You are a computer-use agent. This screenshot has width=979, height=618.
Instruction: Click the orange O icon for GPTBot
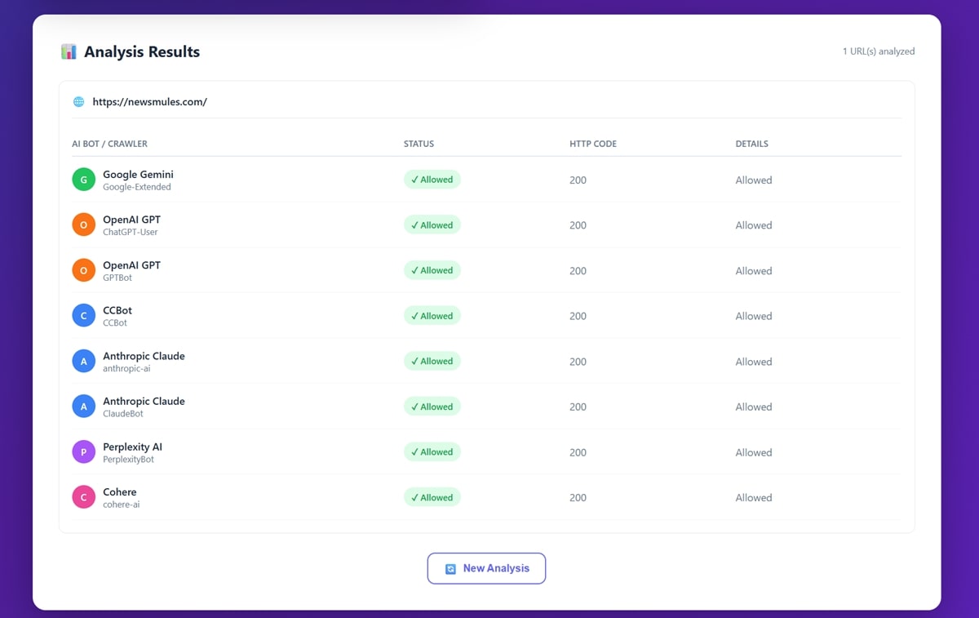click(x=83, y=270)
